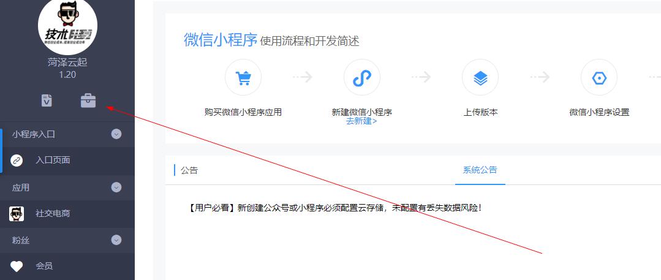Screen dimensions: 661x280
Task: Click the 微信小程序 heading text
Action: (221, 40)
